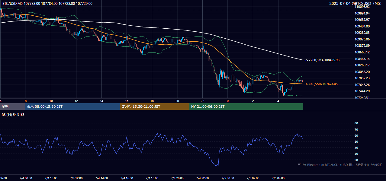Click hour label 0 under the price chart
386x181 pixels.
coord(228,101)
